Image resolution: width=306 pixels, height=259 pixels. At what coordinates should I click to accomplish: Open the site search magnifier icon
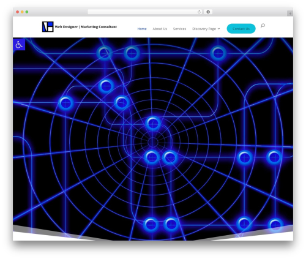[x=263, y=26]
